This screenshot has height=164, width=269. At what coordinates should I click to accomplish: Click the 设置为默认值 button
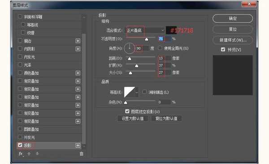[133, 119]
